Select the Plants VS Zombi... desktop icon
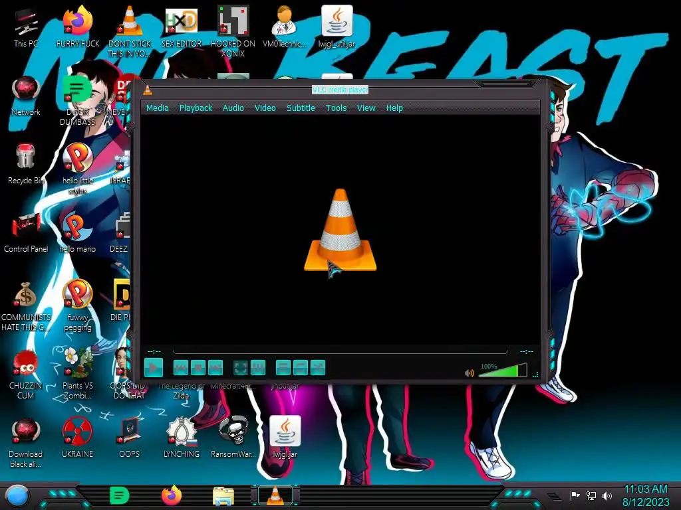 (77, 374)
